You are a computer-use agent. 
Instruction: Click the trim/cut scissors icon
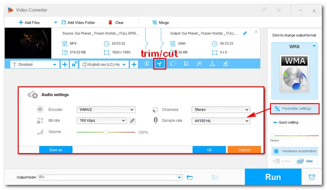[x=160, y=64]
